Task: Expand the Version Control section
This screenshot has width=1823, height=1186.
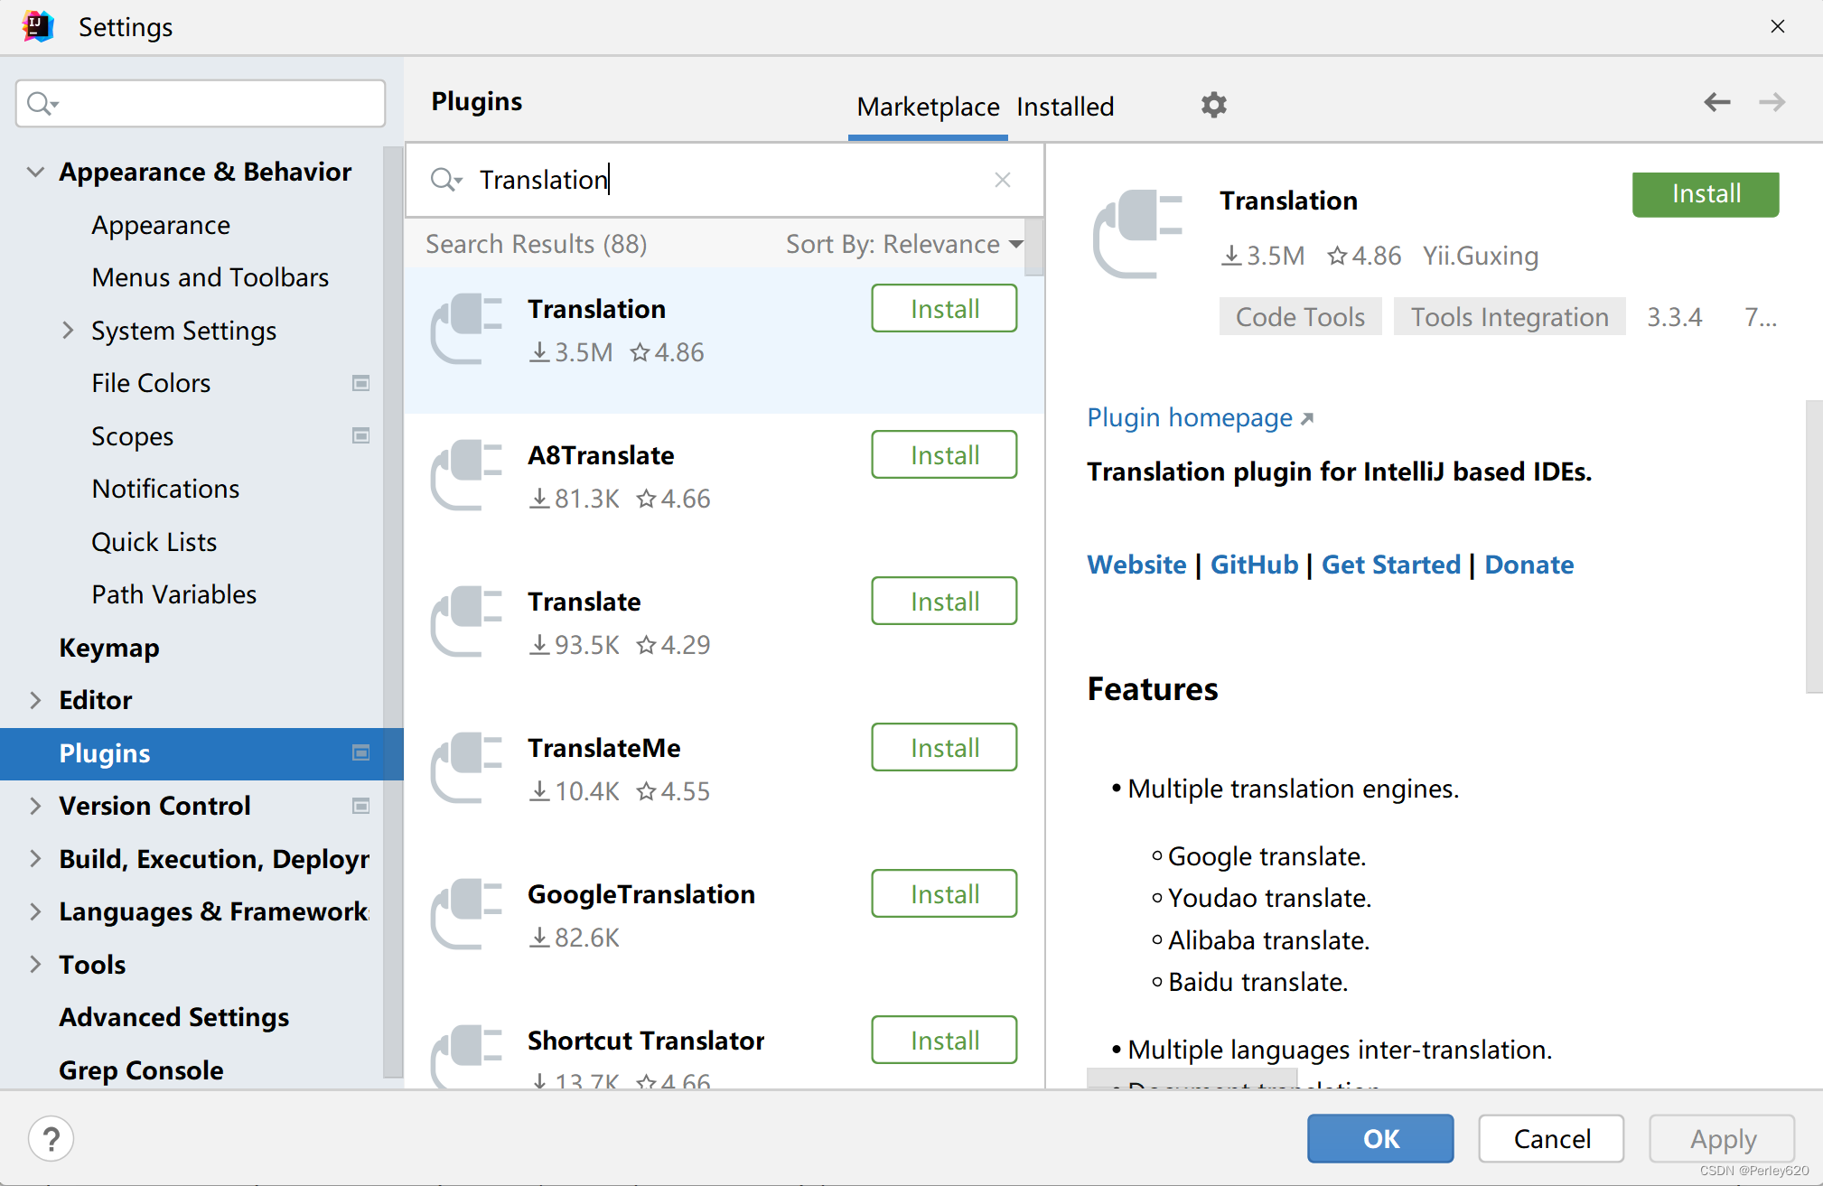Action: coord(35,806)
